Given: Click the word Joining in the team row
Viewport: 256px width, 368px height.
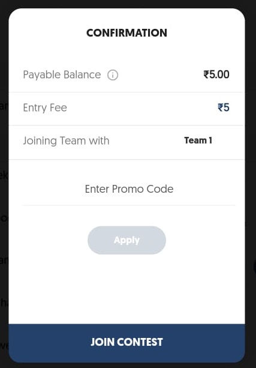Looking at the screenshot, I should click(40, 141).
